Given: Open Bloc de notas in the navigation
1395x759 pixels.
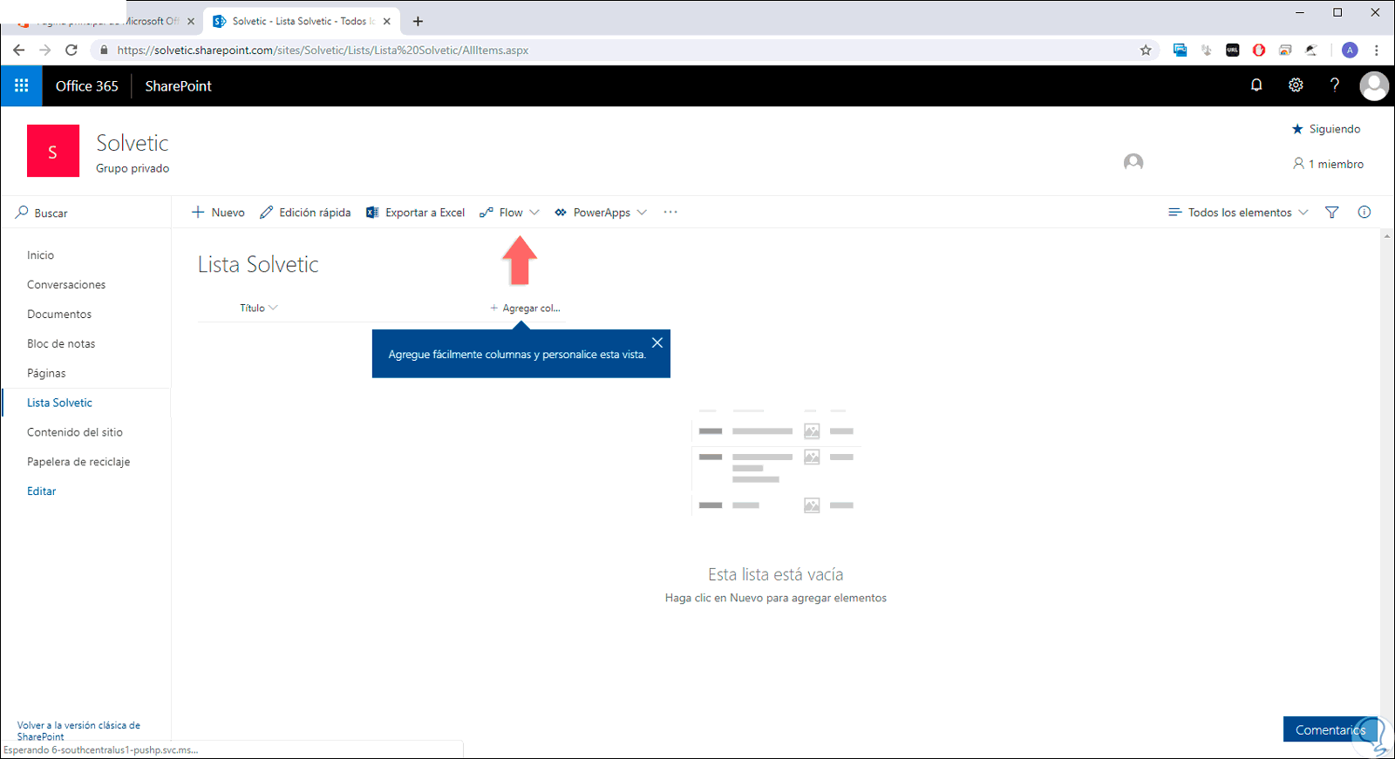Looking at the screenshot, I should point(61,344).
